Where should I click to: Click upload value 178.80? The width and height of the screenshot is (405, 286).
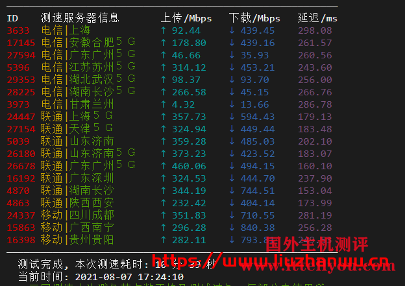coord(189,43)
